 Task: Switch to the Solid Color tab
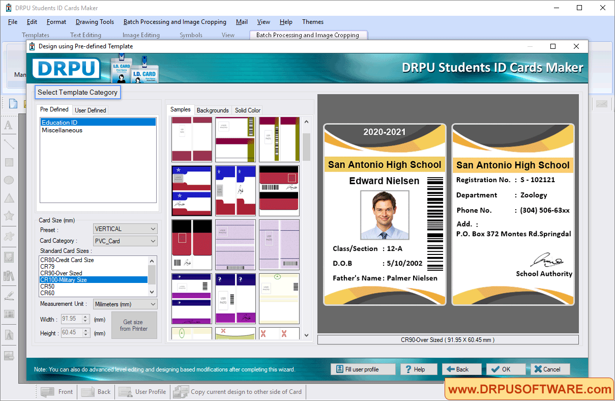point(248,110)
